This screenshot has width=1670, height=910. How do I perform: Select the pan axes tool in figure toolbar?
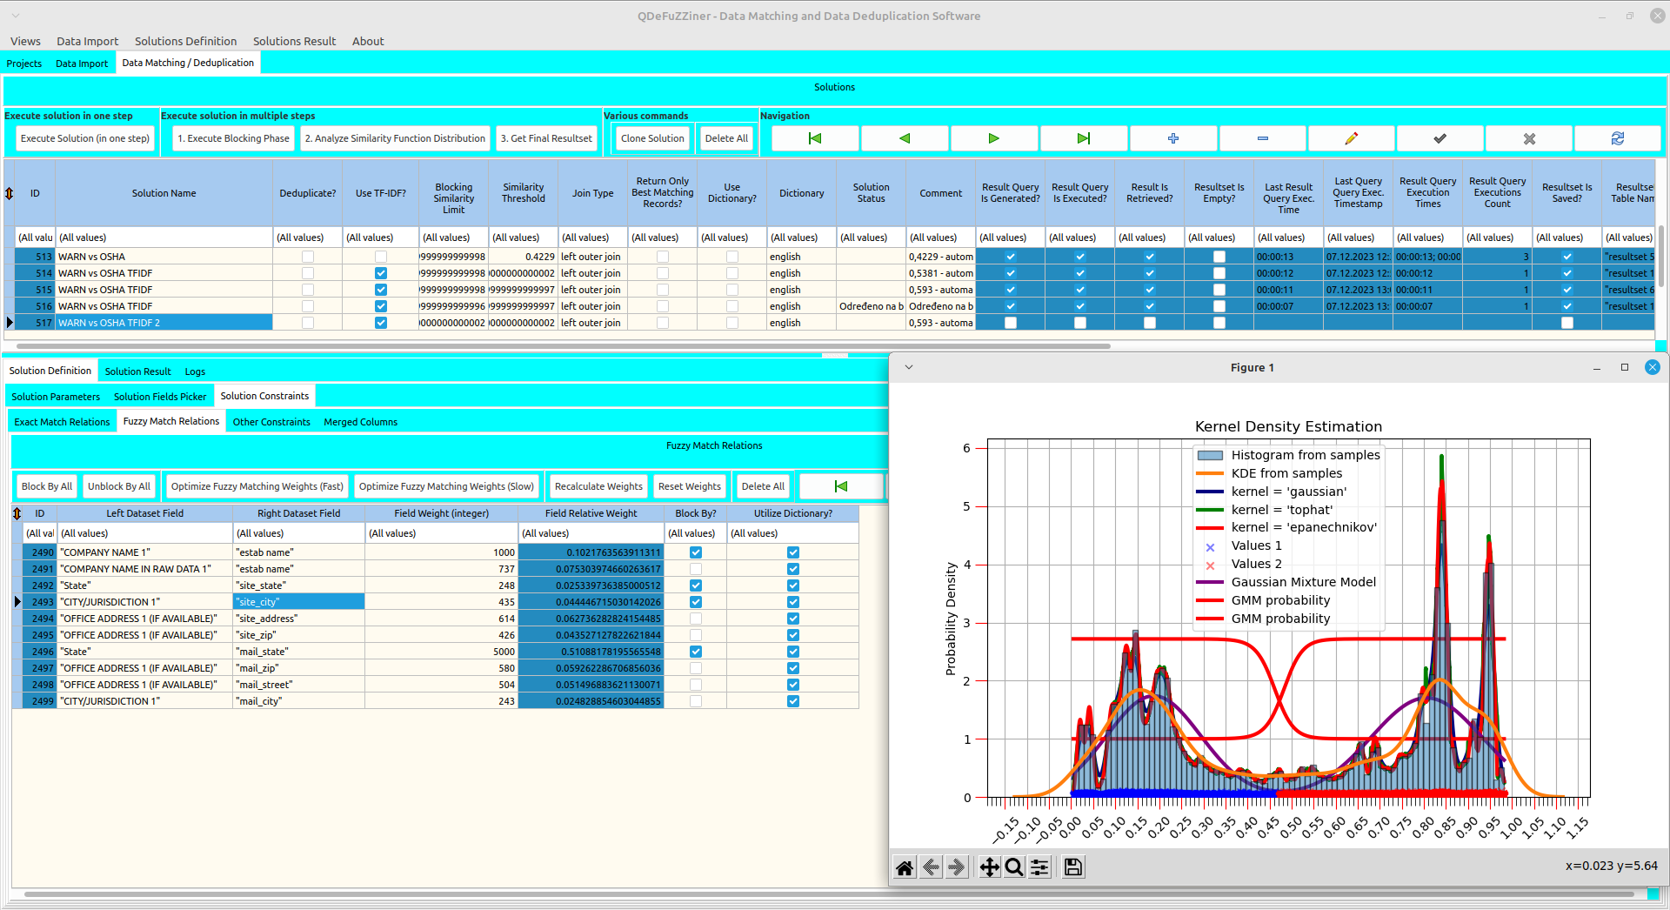click(989, 867)
